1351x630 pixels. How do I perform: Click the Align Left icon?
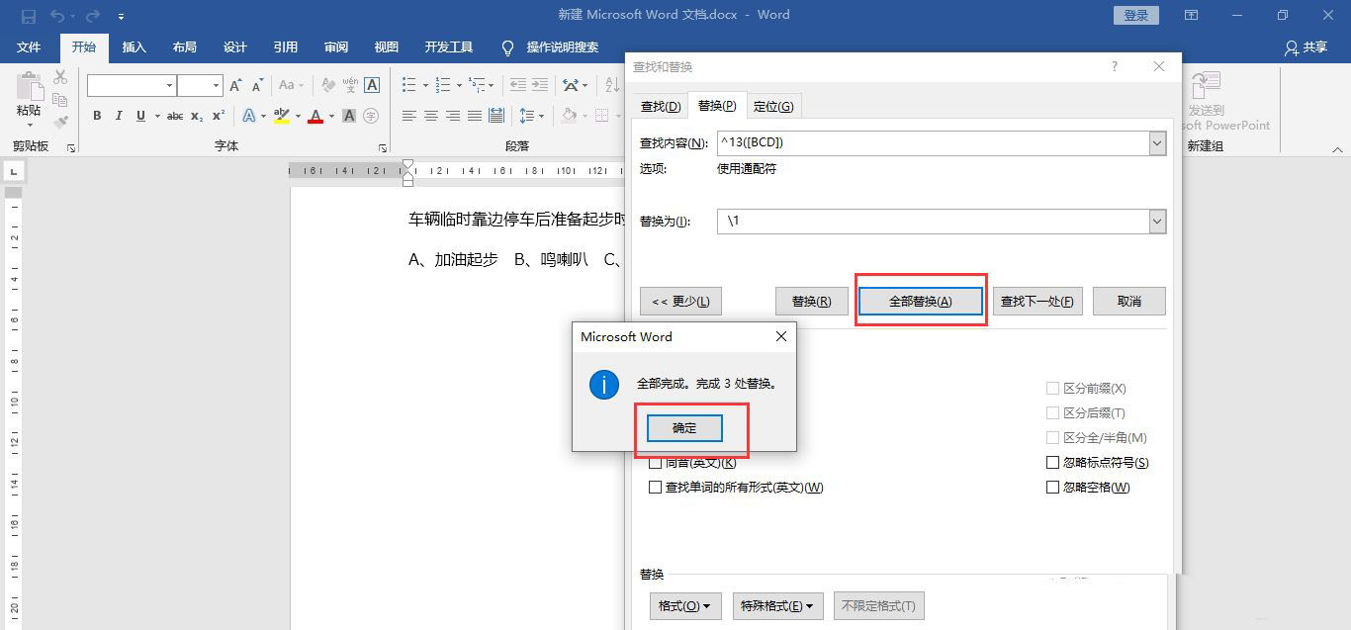pos(409,116)
